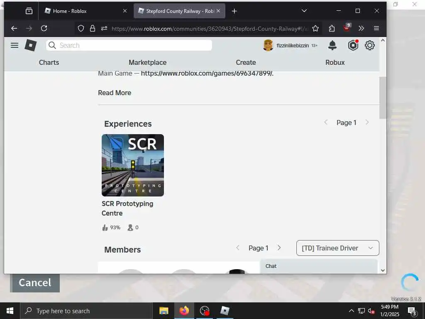Expand description with Read More
The height and width of the screenshot is (319, 425).
tap(115, 93)
